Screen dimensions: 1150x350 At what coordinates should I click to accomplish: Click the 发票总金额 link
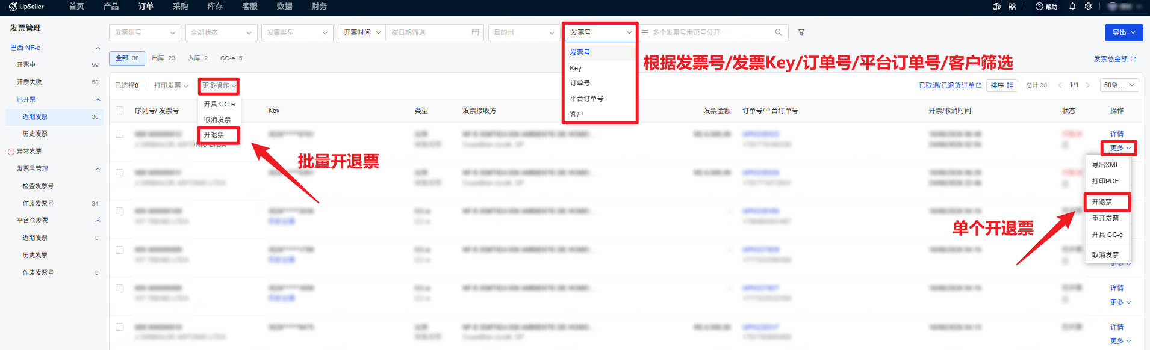pyautogui.click(x=1110, y=59)
